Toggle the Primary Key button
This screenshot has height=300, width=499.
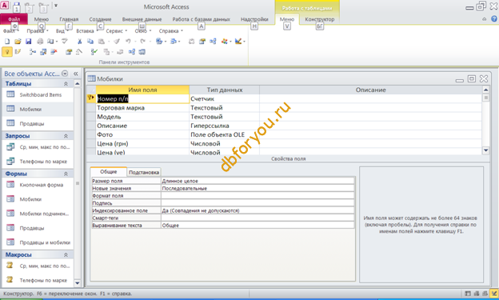7,52
